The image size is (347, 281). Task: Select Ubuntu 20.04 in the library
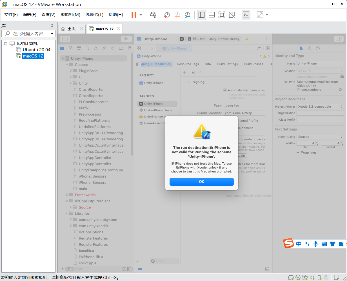(36, 50)
